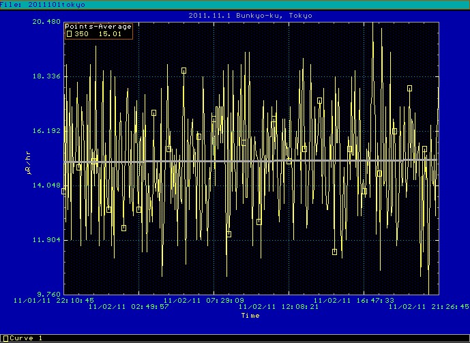Click the 11/01/11 22:10:45 start time label
Screen dimensions: 470x343
coord(54,299)
